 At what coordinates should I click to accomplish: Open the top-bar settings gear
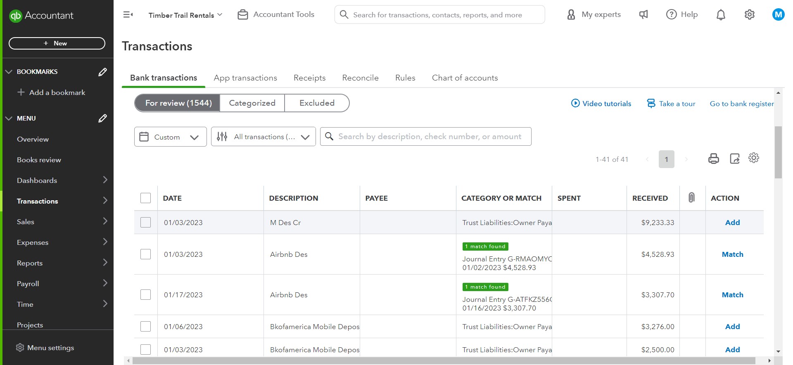point(749,15)
